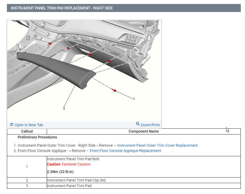Click the Component Name column header

click(x=144, y=131)
